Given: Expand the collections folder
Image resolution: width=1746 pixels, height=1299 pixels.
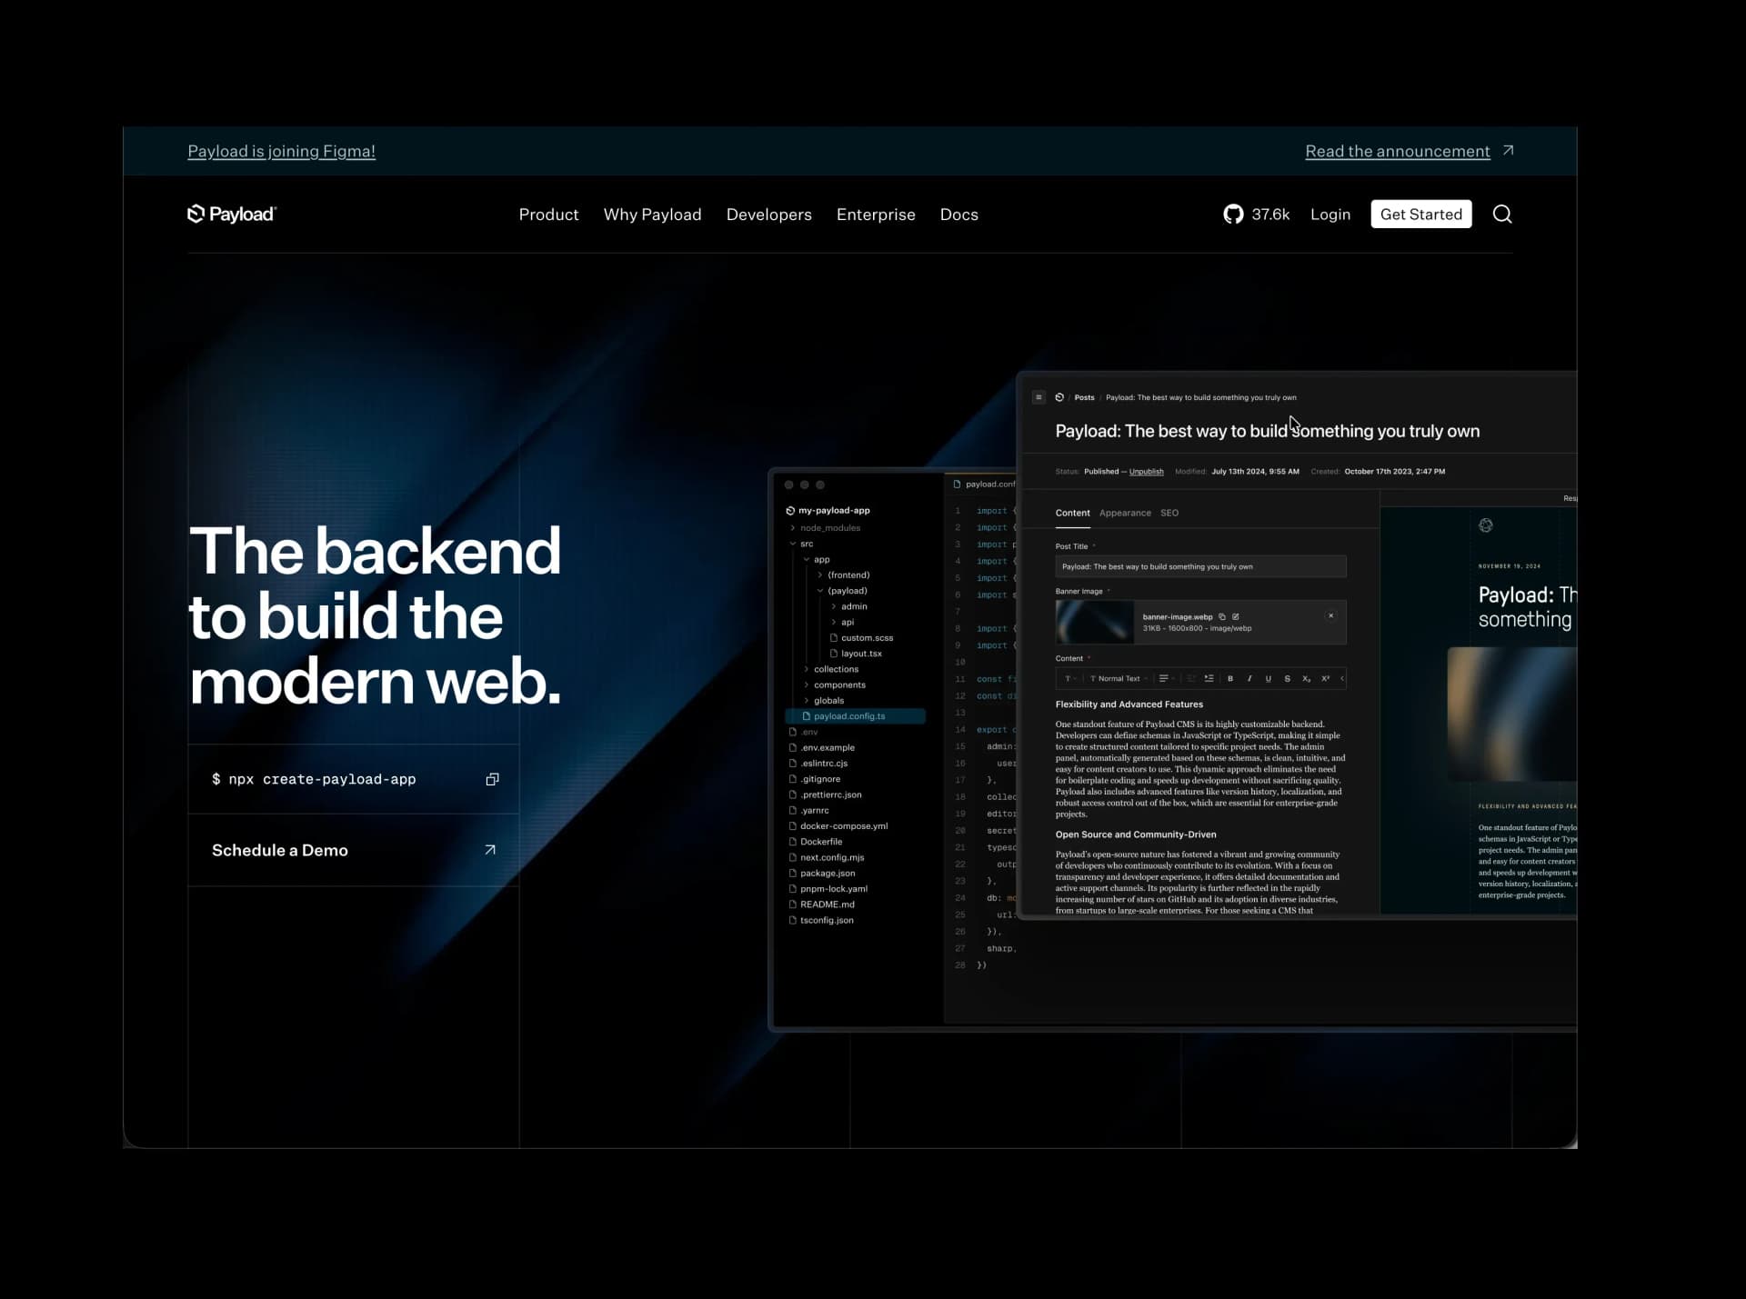Looking at the screenshot, I should [807, 669].
